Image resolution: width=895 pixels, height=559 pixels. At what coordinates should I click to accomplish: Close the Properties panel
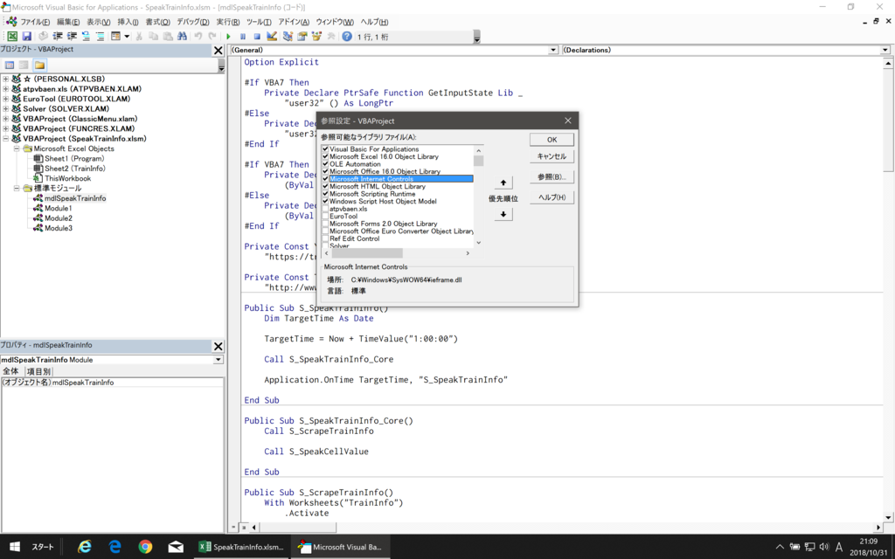[218, 346]
